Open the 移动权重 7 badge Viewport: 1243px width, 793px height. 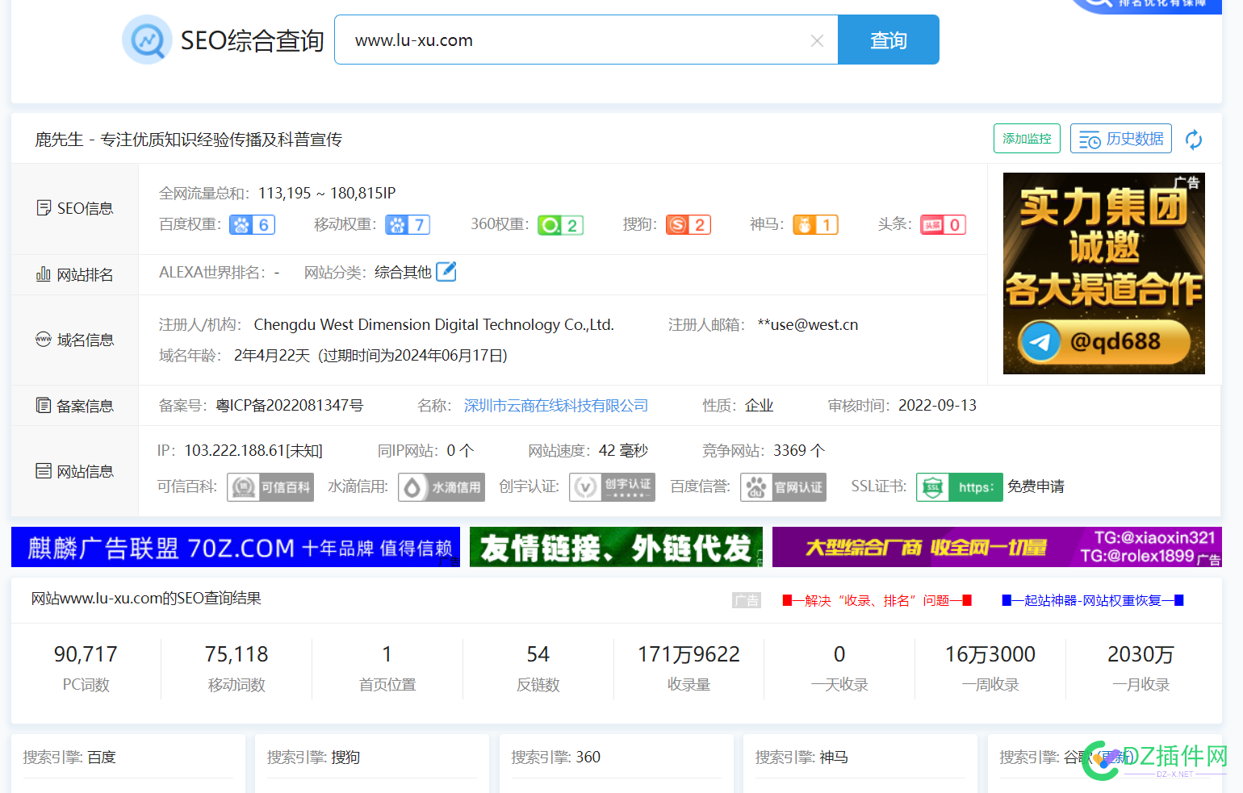click(408, 224)
